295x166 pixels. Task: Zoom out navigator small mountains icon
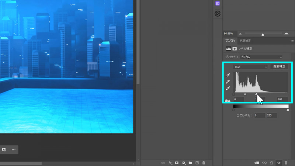pos(240,34)
